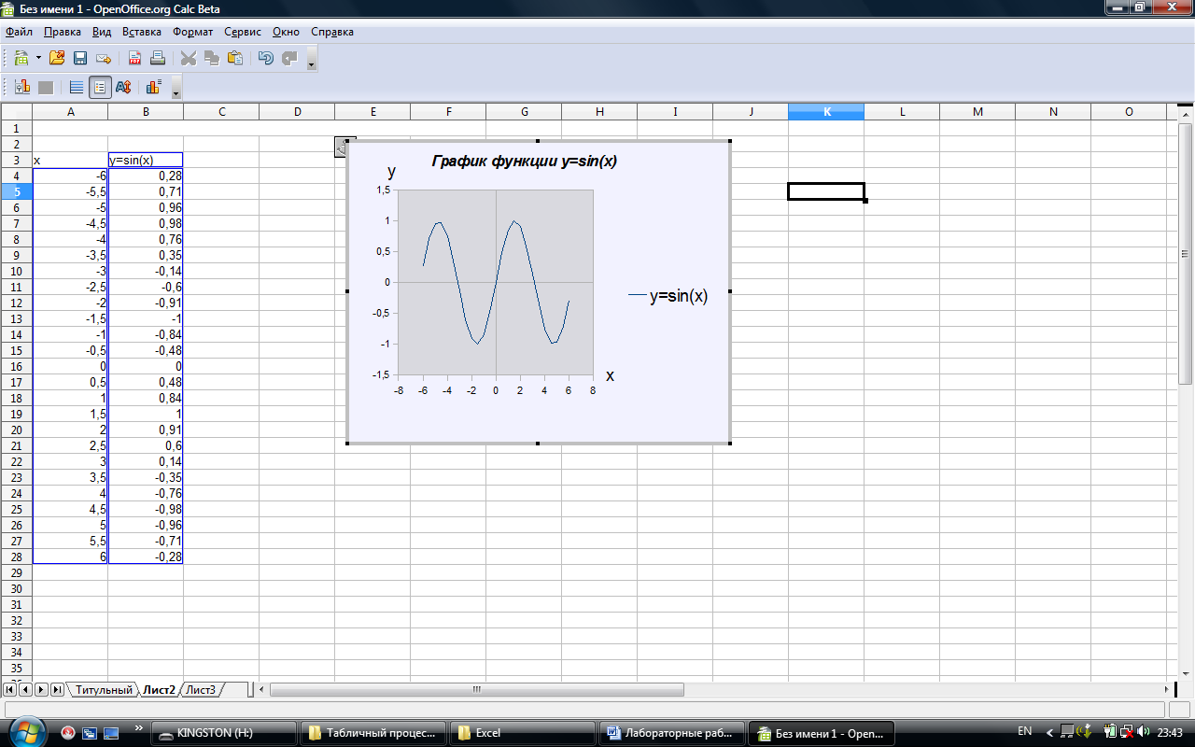
Task: Go to first sheet tab navigation arrow
Action: 10,690
